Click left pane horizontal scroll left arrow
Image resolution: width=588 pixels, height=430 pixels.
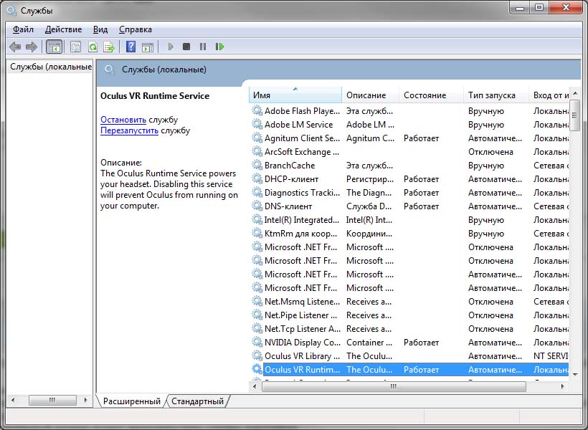13,400
